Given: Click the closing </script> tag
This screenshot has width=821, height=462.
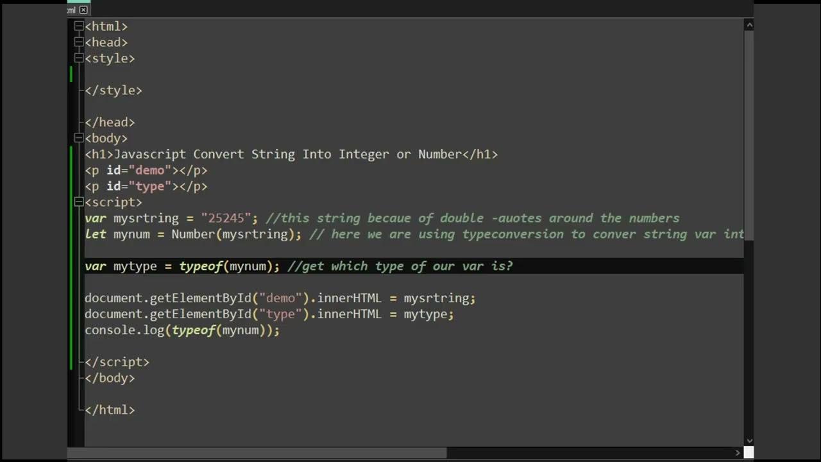Looking at the screenshot, I should (117, 362).
